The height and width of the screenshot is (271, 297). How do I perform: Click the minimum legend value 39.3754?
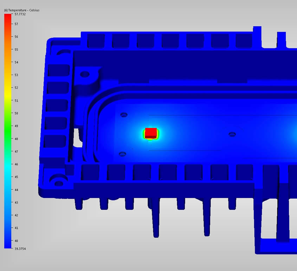(20, 248)
